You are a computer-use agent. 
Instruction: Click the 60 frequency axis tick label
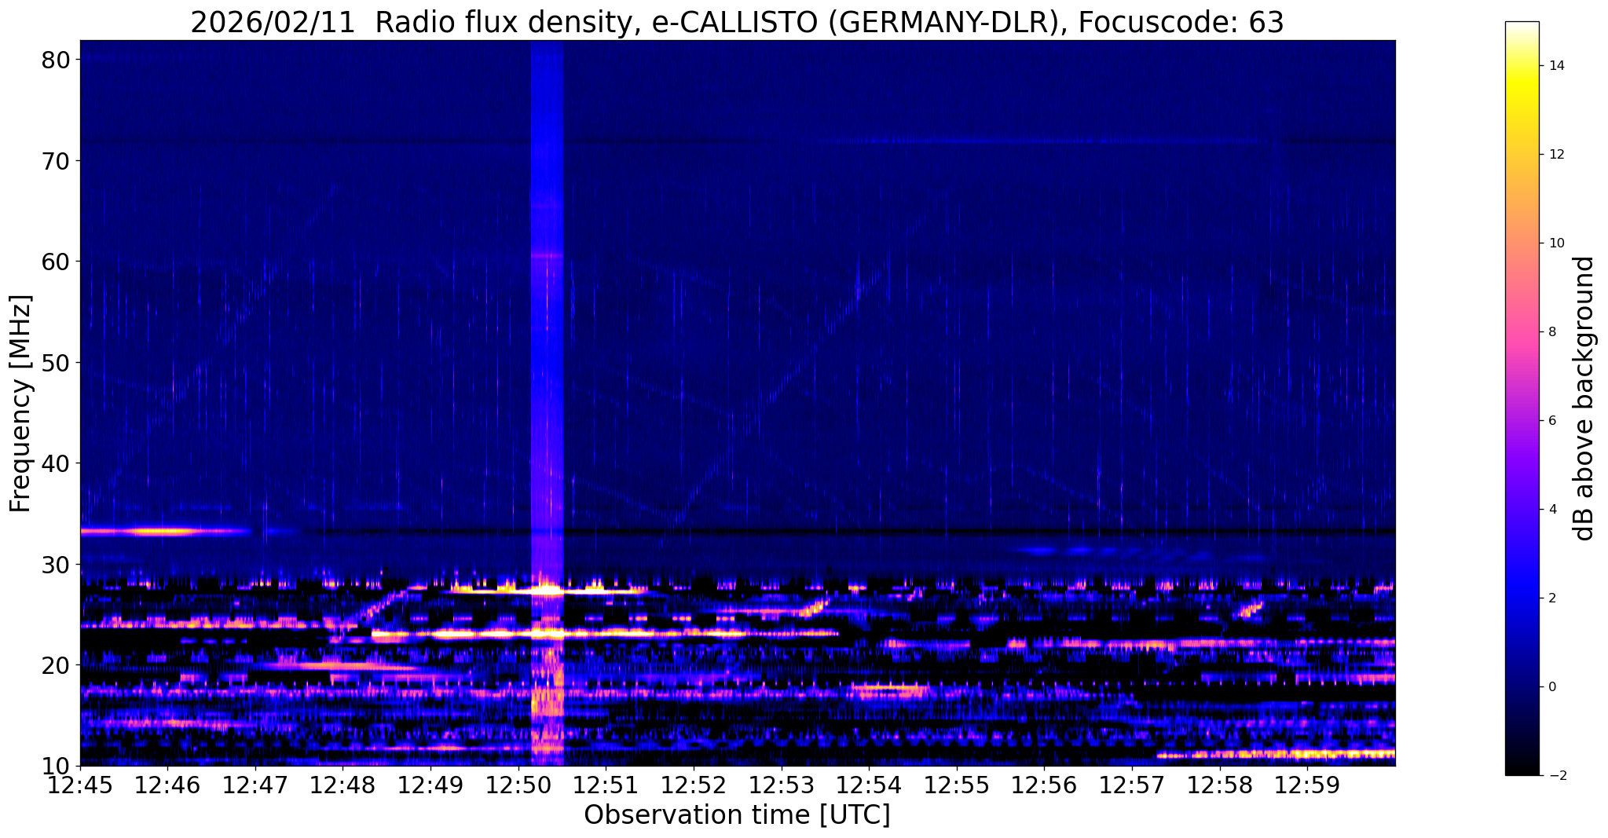pyautogui.click(x=57, y=262)
